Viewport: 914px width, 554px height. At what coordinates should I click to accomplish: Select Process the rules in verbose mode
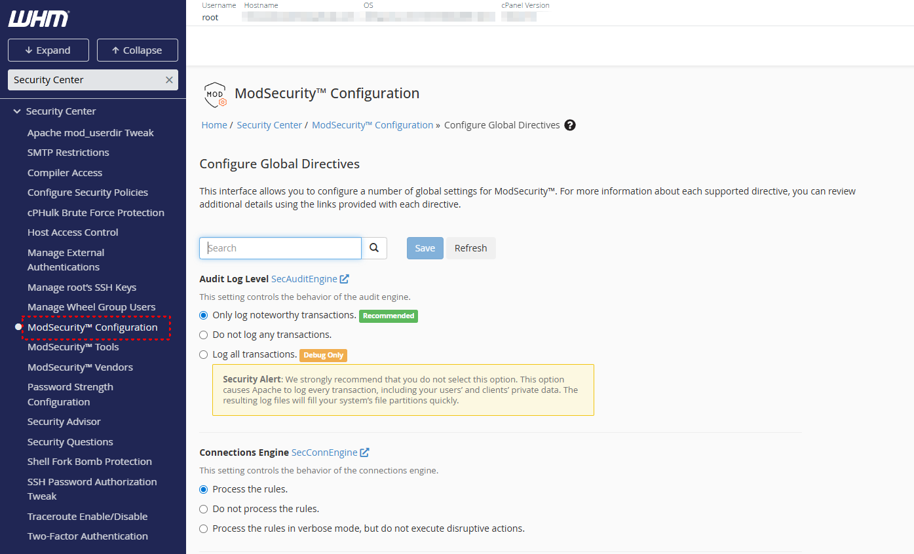[x=203, y=528]
